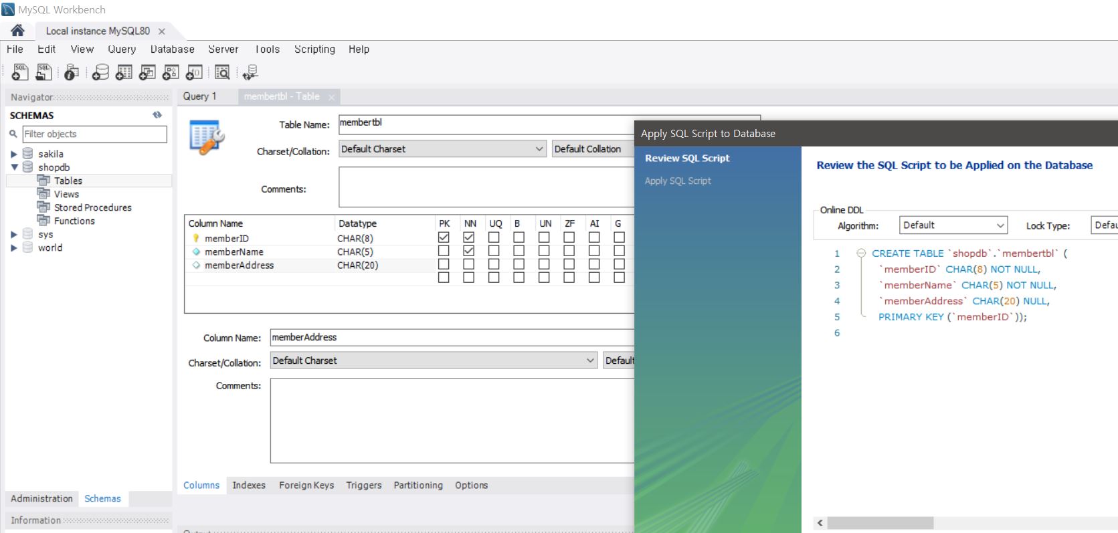Click the magnifier beside Filter objects
This screenshot has height=533, width=1118.
click(13, 134)
